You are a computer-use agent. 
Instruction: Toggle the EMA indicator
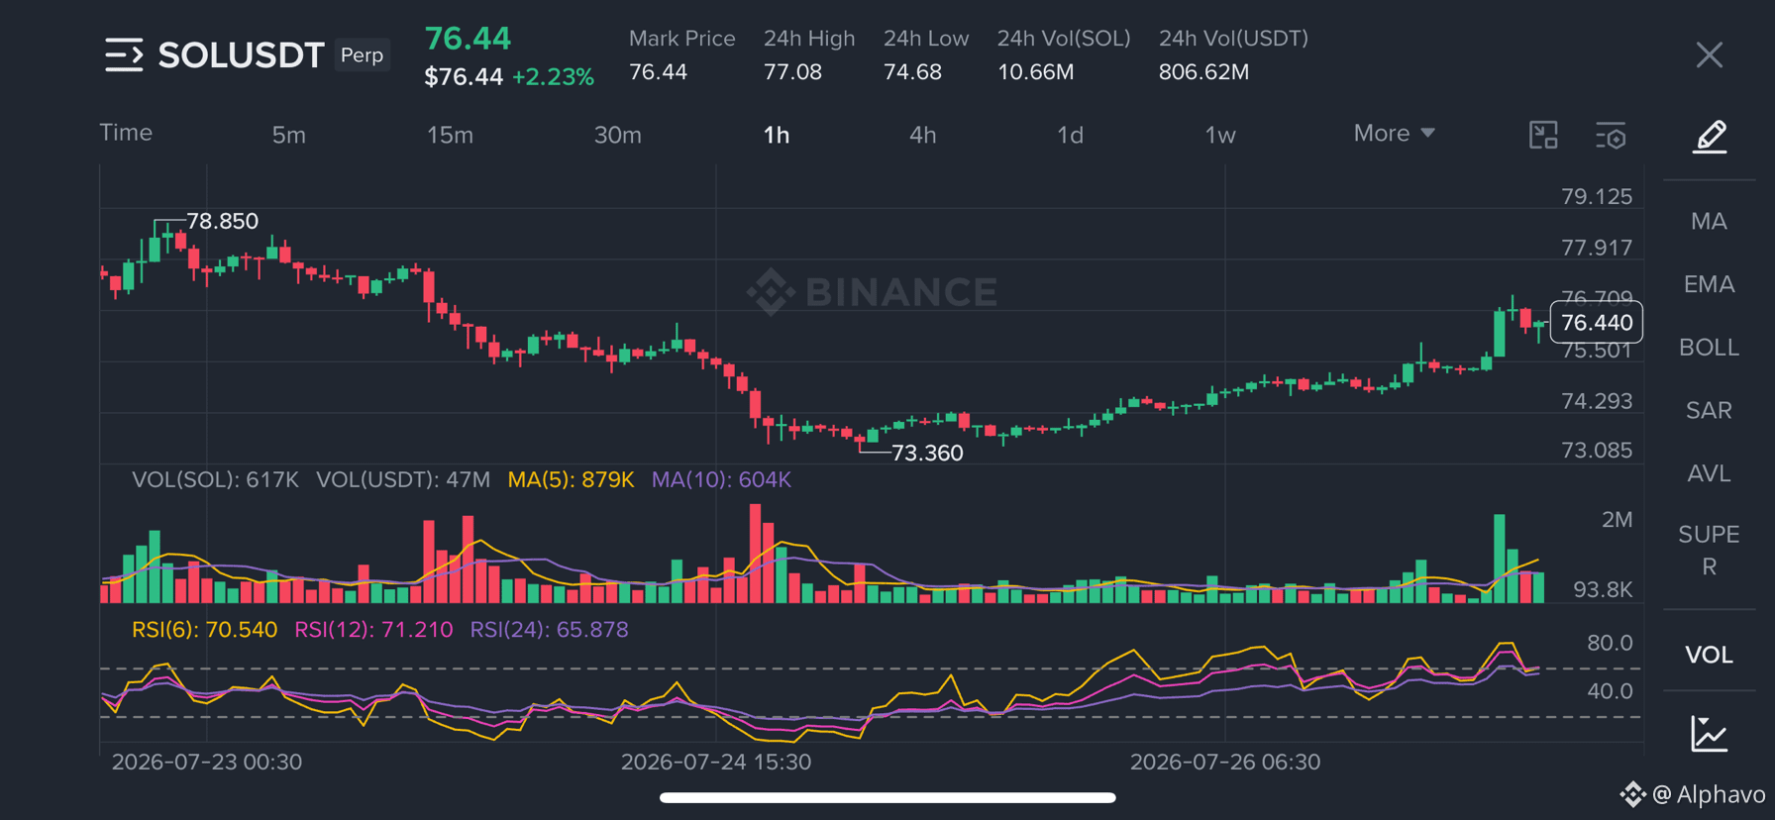pyautogui.click(x=1709, y=284)
